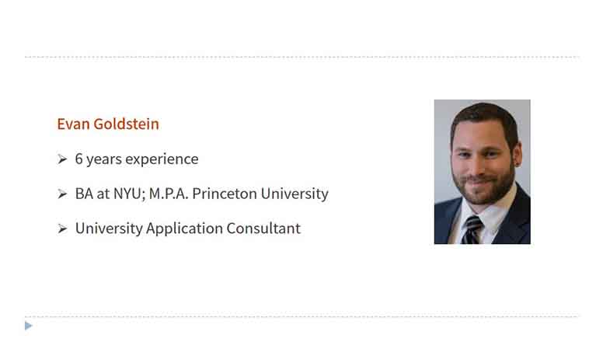Screen dimensions: 603x342
Task: Click the 6 years experience line
Action: pos(137,159)
